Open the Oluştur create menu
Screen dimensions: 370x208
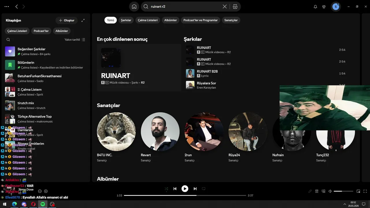[x=66, y=20]
